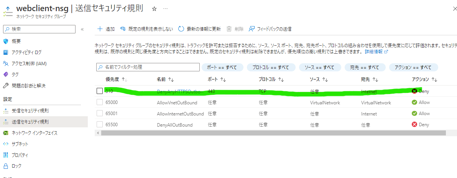Click the 削除 delete button
Screen dimensions: 457x178
[235, 29]
